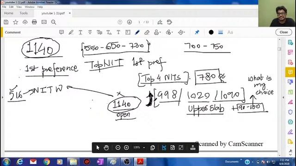The image size is (296, 166).
Task: Switch to Adobe Acrobat in the taskbar
Action: [140, 162]
